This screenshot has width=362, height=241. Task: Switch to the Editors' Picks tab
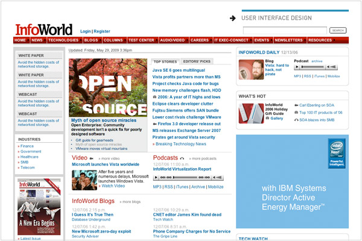pyautogui.click(x=197, y=61)
